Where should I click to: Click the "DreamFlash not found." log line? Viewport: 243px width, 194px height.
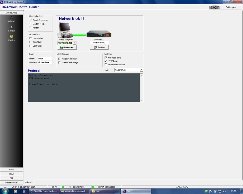pyautogui.click(x=45, y=85)
